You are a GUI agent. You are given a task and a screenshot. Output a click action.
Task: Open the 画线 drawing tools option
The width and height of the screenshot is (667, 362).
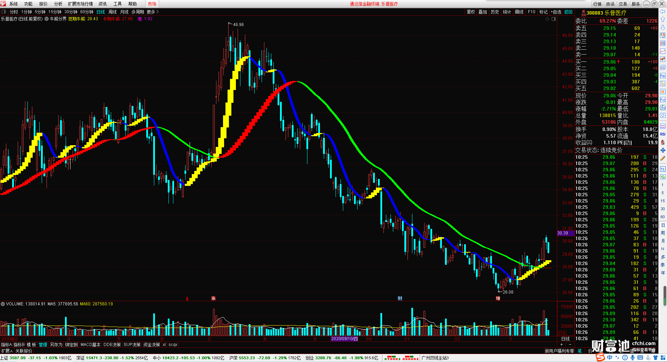[x=519, y=12]
